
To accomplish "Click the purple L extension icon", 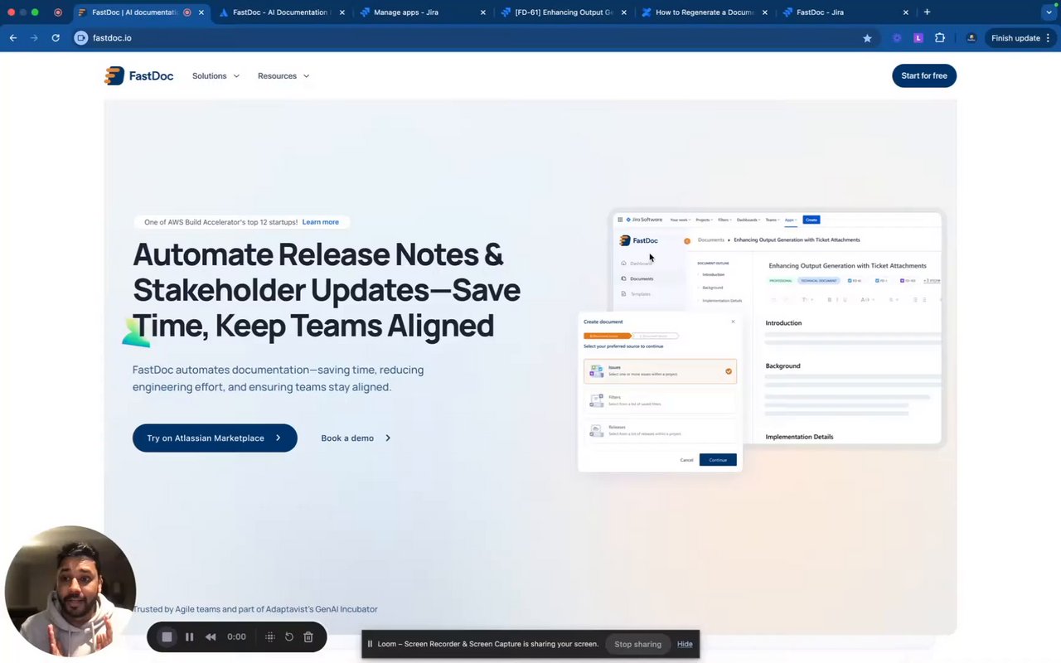I will click(918, 38).
